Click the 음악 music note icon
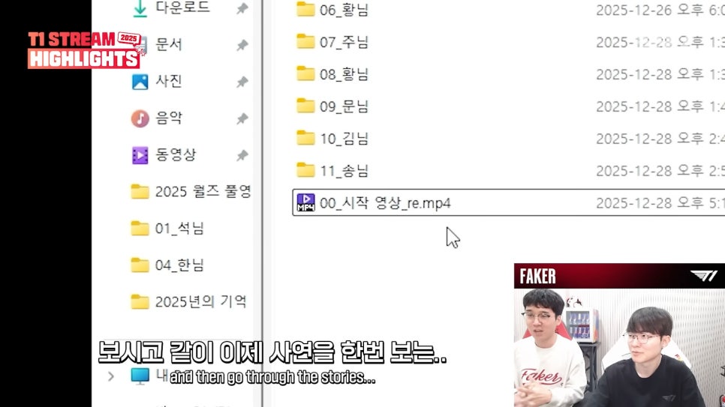Image resolution: width=725 pixels, height=407 pixels. [x=140, y=118]
